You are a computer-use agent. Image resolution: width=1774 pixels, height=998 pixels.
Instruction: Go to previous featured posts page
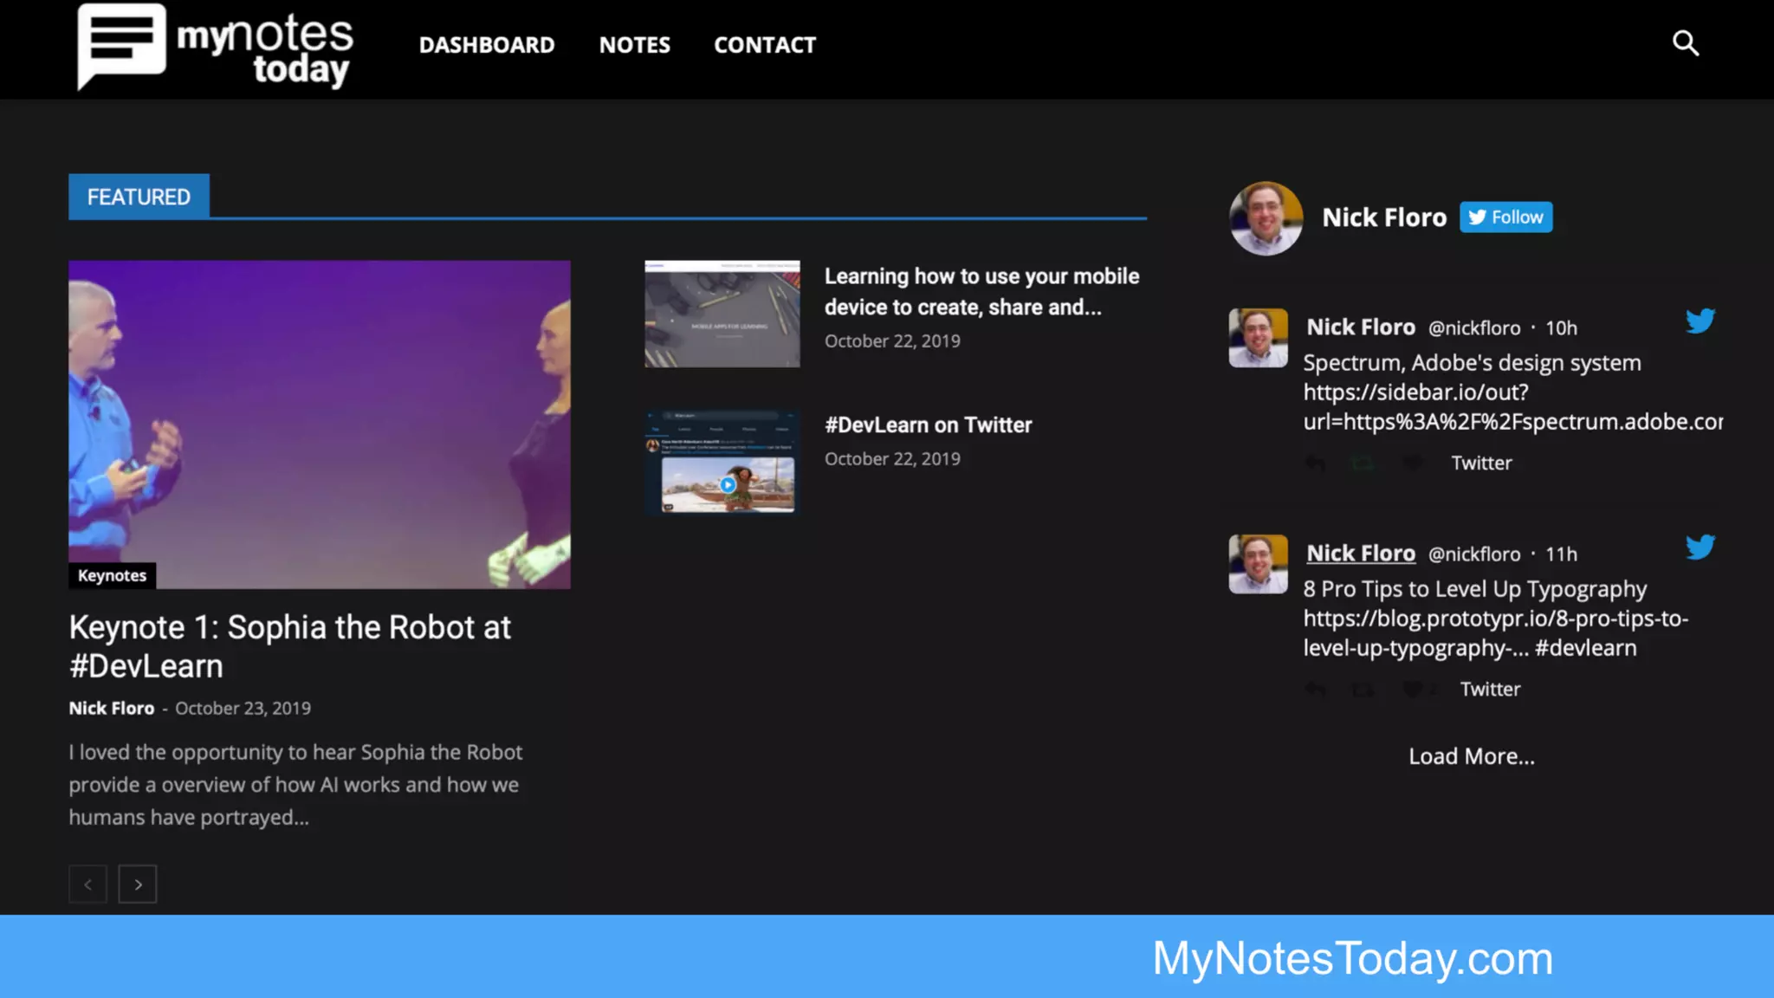[87, 885]
